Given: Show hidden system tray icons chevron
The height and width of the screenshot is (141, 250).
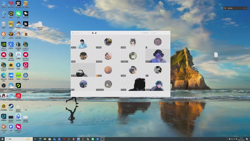Looking at the screenshot, I should (x=227, y=139).
